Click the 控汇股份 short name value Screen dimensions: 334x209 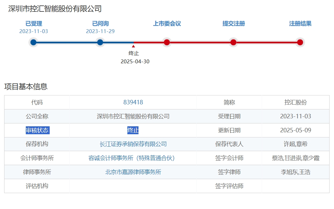pos(296,102)
